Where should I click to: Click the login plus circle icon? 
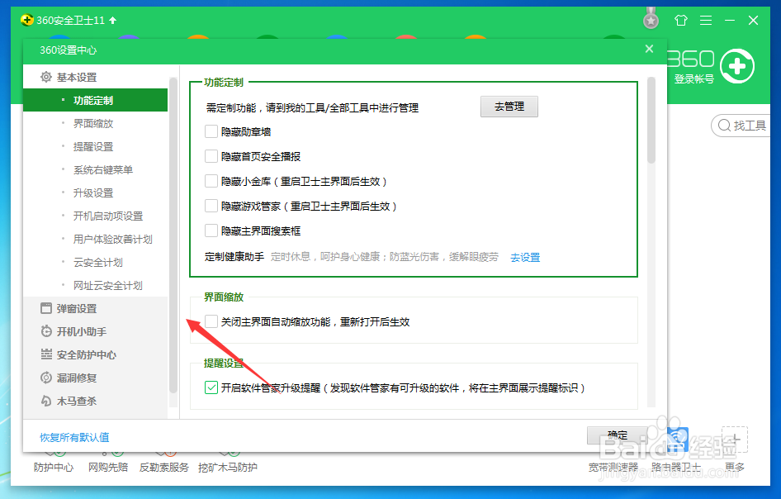[737, 66]
